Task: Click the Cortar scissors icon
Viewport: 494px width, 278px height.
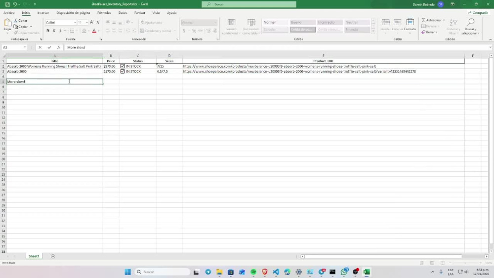Action: point(16,20)
